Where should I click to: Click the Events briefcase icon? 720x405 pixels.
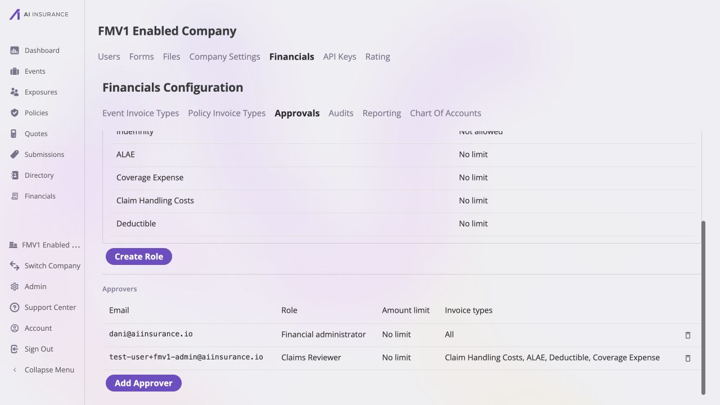(x=15, y=71)
